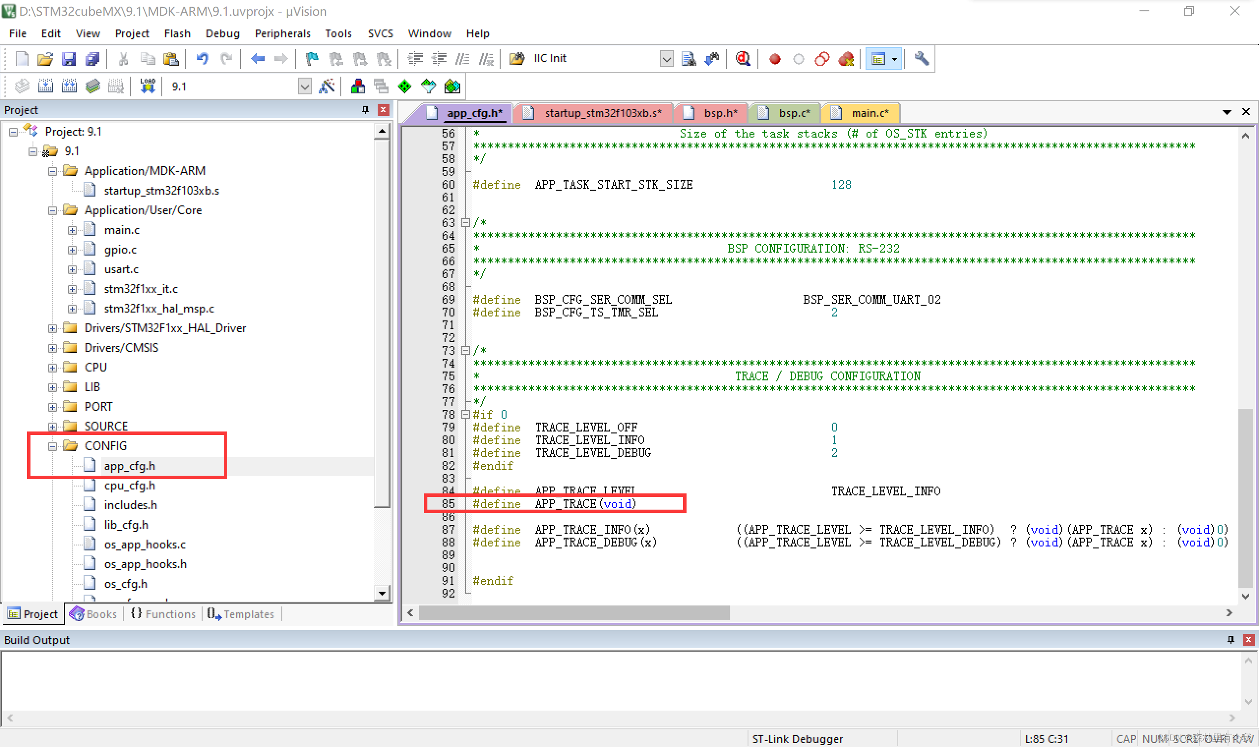Open Manage Project Items colored blocks icon
Viewport: 1259px width, 747px height.
point(358,86)
